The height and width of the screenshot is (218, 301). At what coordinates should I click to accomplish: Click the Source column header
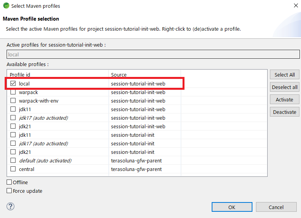145,75
